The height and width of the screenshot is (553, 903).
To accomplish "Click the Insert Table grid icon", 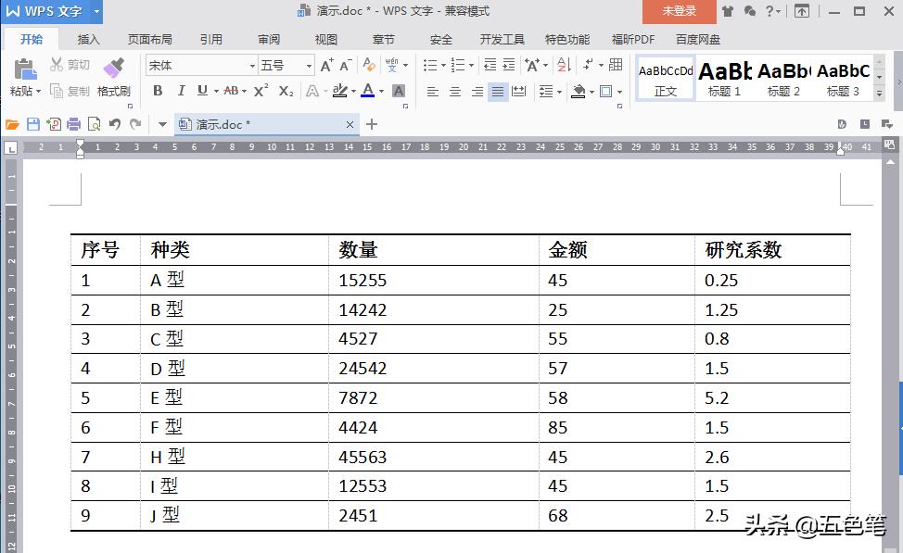I will [615, 65].
